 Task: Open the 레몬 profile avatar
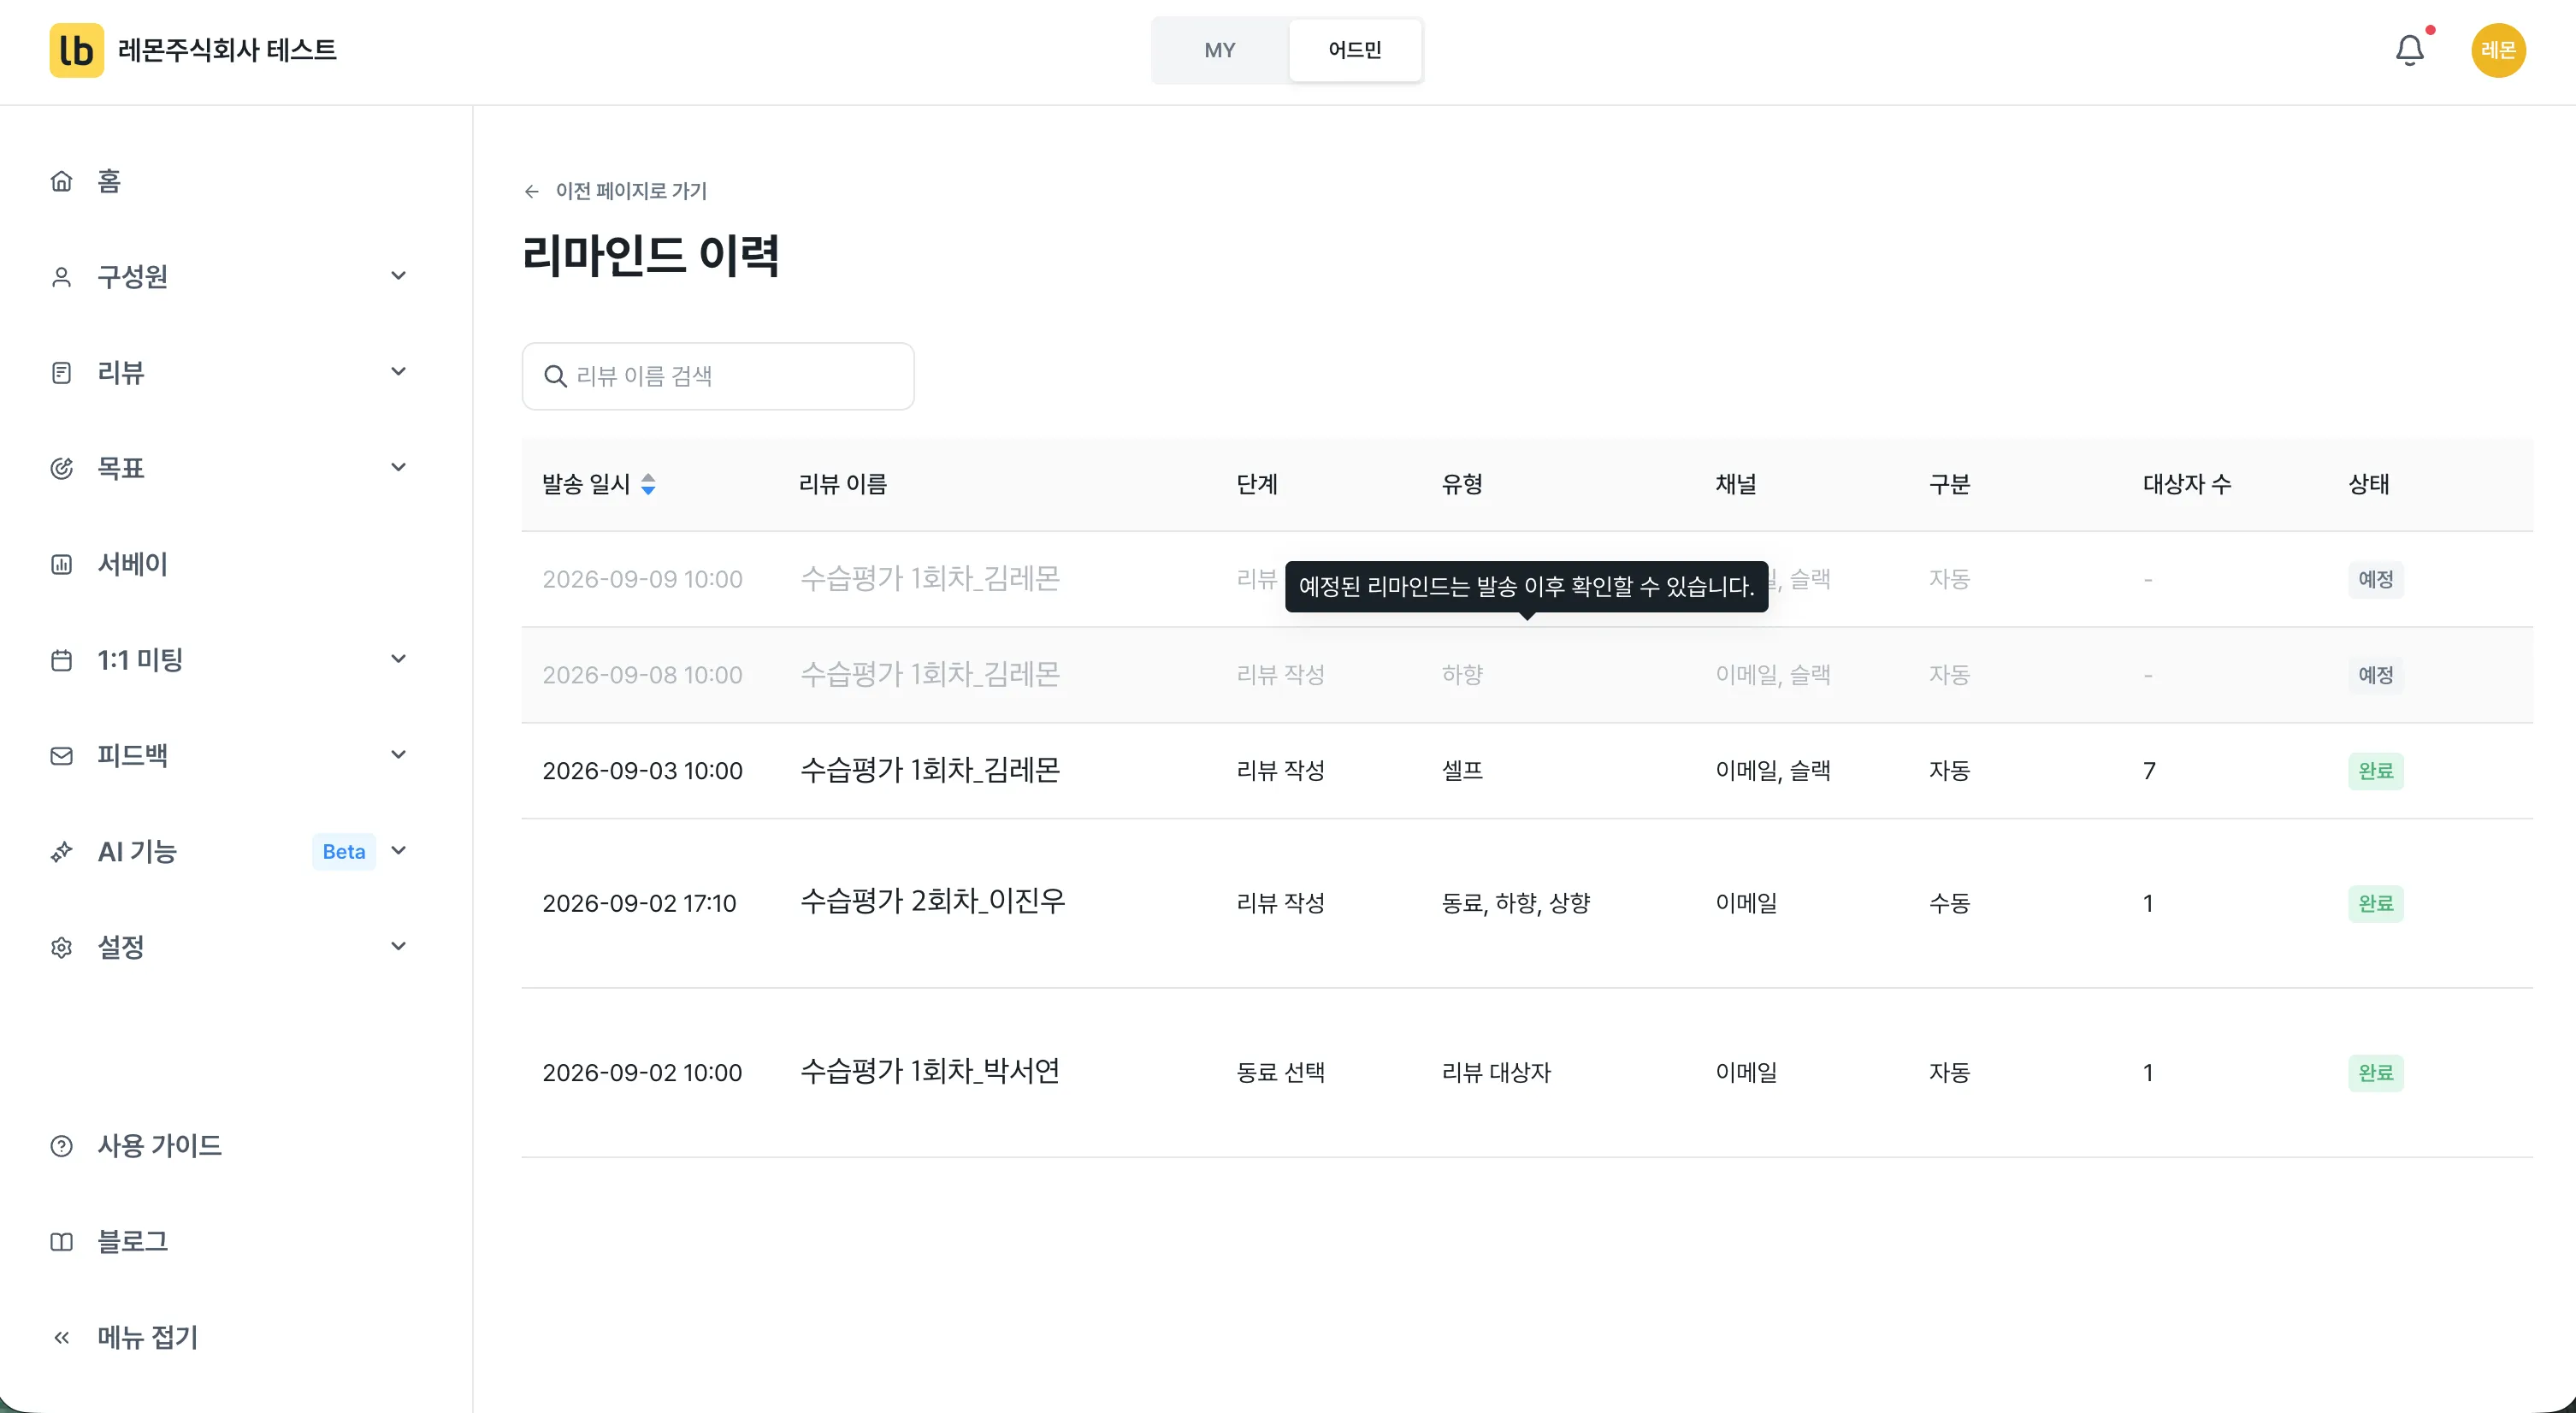pyautogui.click(x=2498, y=50)
